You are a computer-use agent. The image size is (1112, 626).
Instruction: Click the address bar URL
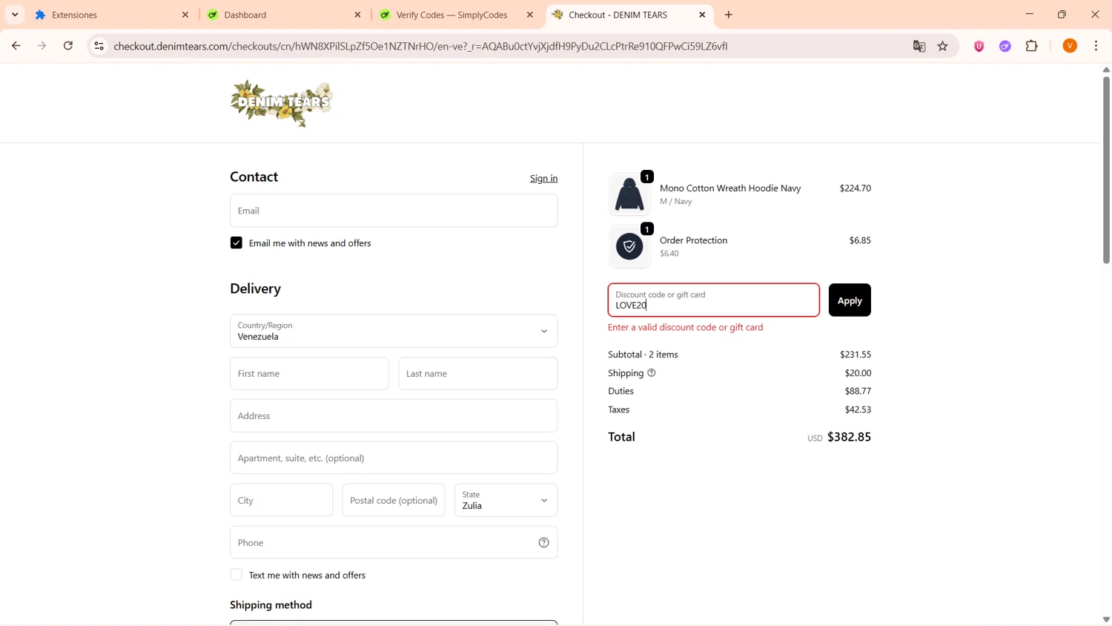(420, 46)
